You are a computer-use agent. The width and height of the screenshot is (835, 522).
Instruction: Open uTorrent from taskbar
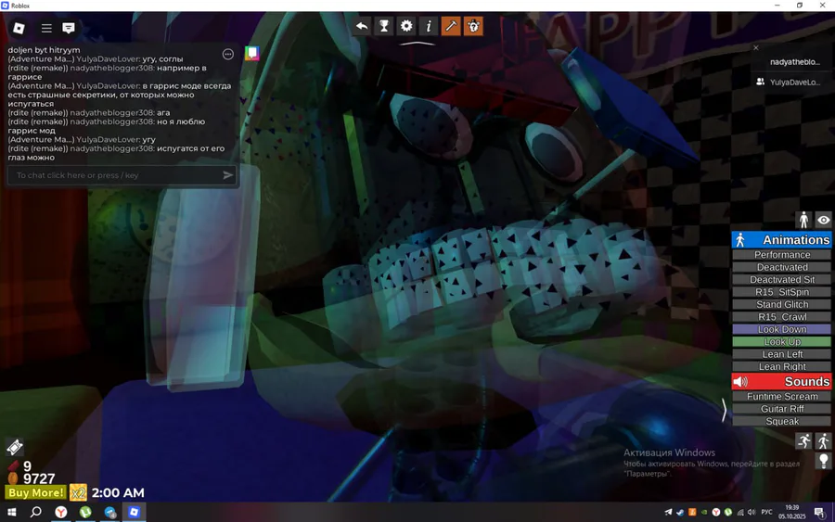pyautogui.click(x=85, y=512)
